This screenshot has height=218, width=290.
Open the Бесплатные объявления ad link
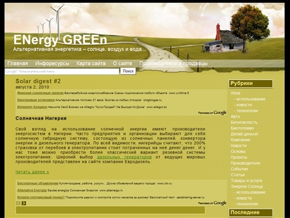point(38,183)
